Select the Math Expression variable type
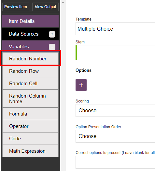 pyautogui.click(x=31, y=151)
